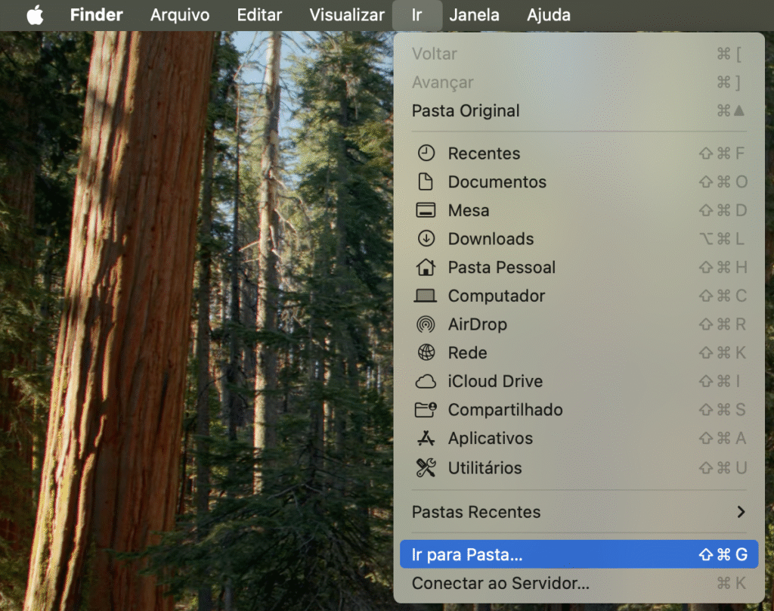
Task: Click the iCloud Drive cloud icon
Action: 426,381
